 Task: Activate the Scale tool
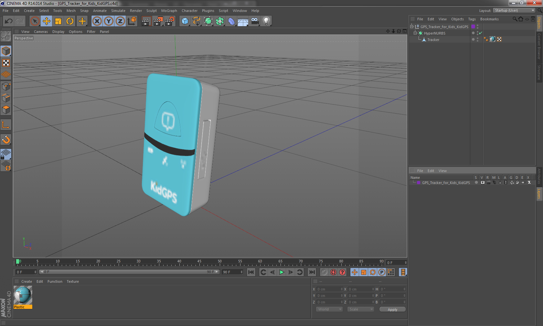point(58,21)
